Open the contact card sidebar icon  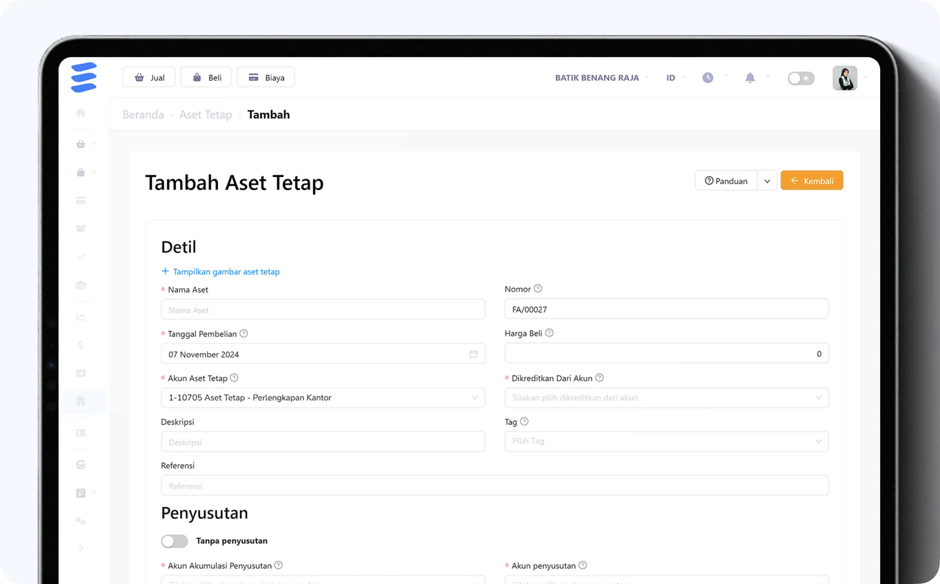tap(81, 433)
